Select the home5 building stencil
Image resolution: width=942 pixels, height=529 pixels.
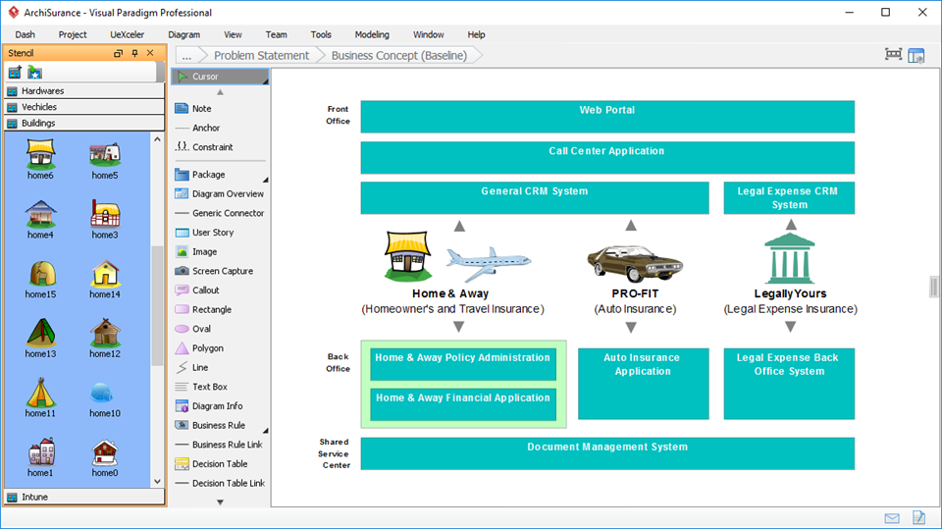[x=105, y=160]
